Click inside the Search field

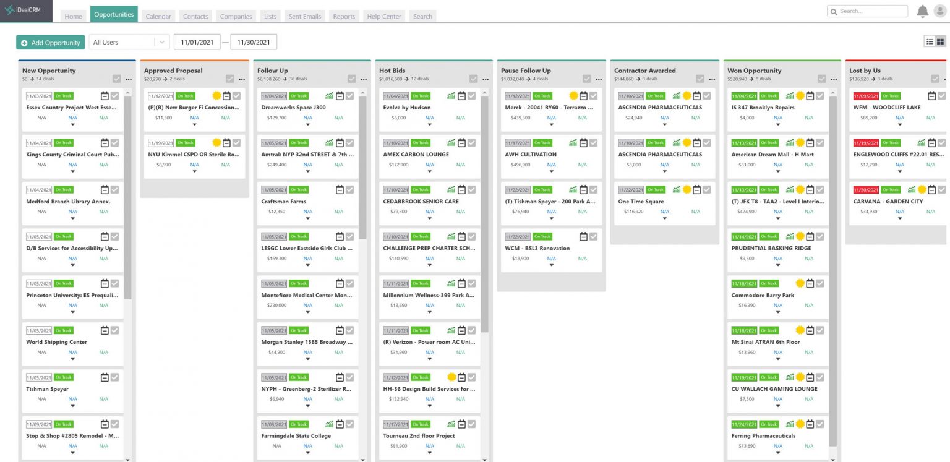click(x=867, y=11)
